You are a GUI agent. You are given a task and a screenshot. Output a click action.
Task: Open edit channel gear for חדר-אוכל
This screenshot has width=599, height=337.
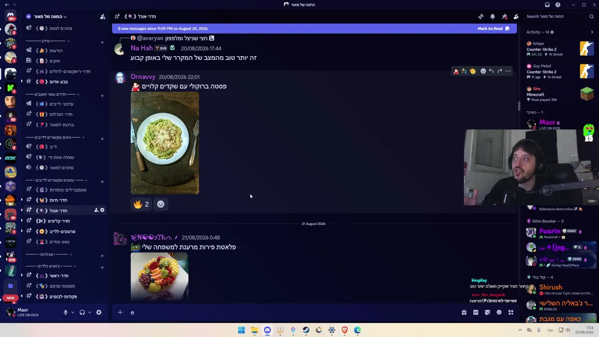coord(102,211)
